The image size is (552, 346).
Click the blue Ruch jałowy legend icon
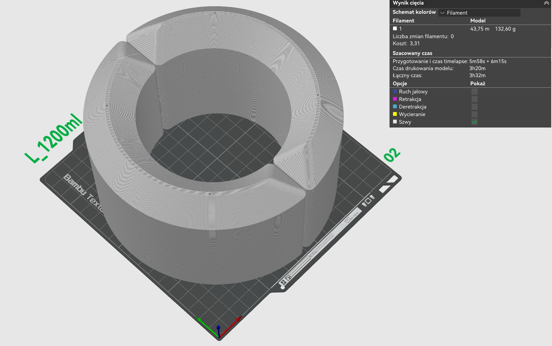395,92
